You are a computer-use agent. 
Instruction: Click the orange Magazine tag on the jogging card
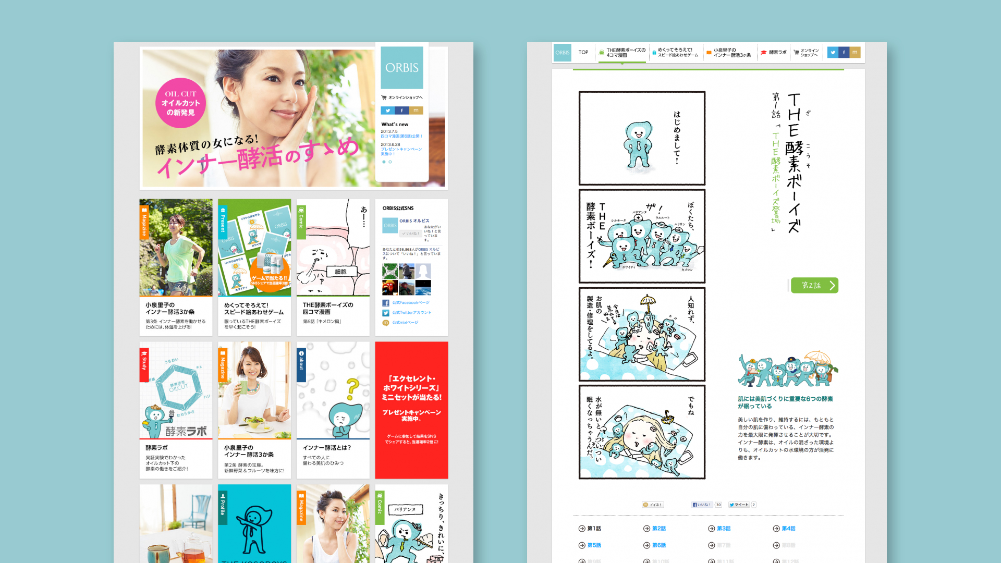point(144,222)
